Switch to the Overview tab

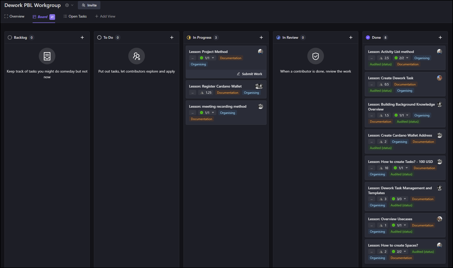pyautogui.click(x=14, y=16)
